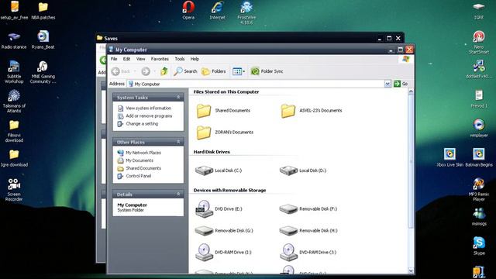Screen dimensions: 496x279
Task: Click Add or remove programs link
Action: coord(149,116)
